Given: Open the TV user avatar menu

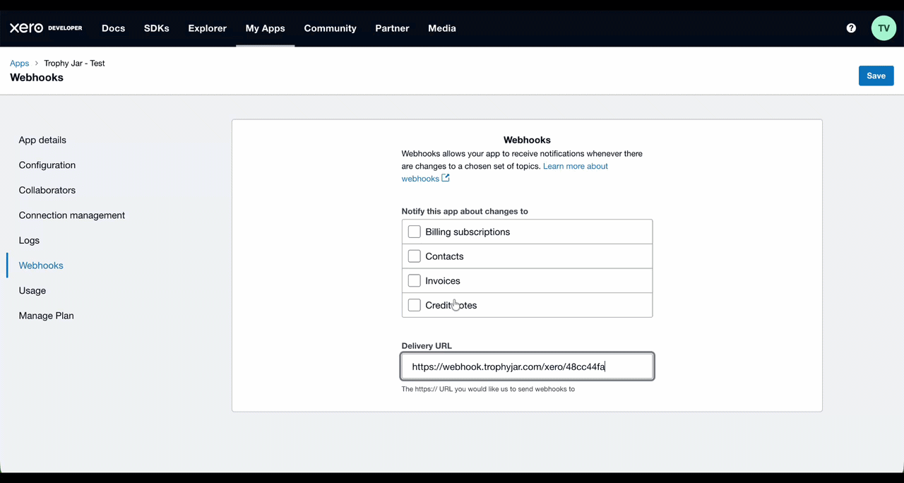Looking at the screenshot, I should point(884,28).
